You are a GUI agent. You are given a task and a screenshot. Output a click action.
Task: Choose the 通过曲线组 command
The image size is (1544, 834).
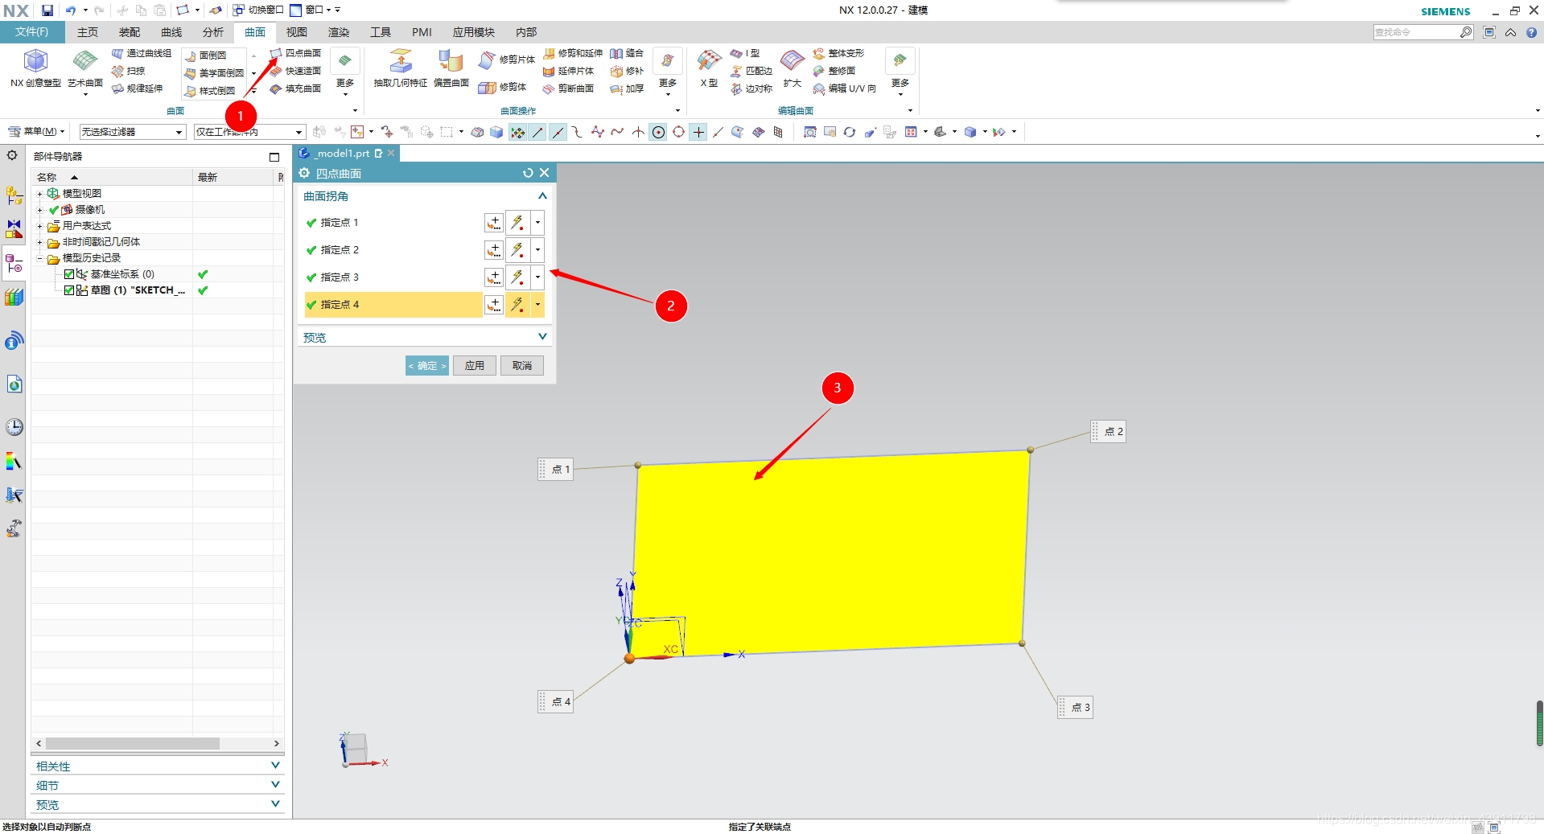tap(141, 53)
